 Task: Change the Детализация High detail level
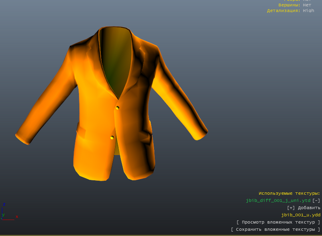[x=308, y=10]
